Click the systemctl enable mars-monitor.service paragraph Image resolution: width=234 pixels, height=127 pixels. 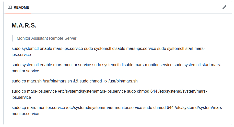[x=116, y=68]
